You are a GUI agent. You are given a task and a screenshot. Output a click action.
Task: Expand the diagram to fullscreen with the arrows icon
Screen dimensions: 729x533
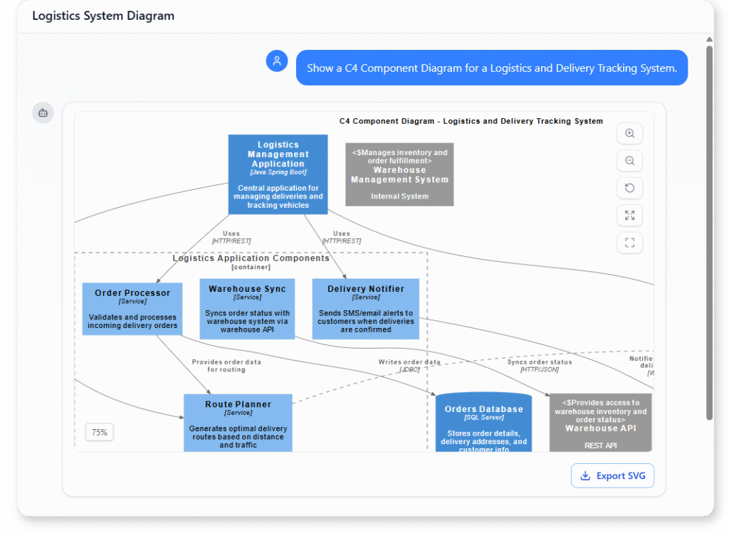pyautogui.click(x=629, y=215)
